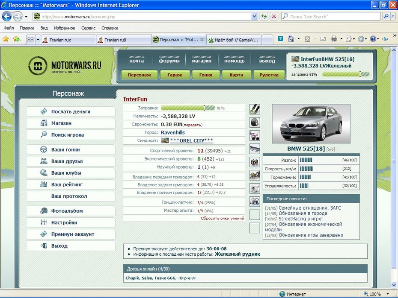Click the Послать деньги sidebar item
Screen dimensions: 398x298
click(x=71, y=112)
